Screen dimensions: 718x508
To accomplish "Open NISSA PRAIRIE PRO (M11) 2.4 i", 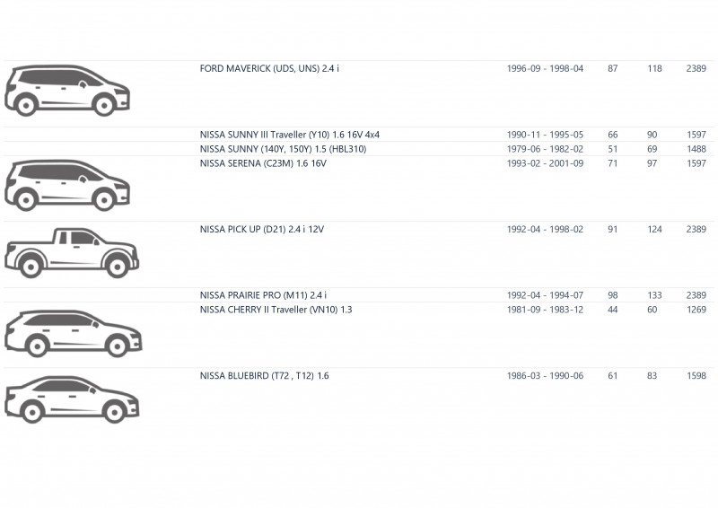I will point(263,295).
